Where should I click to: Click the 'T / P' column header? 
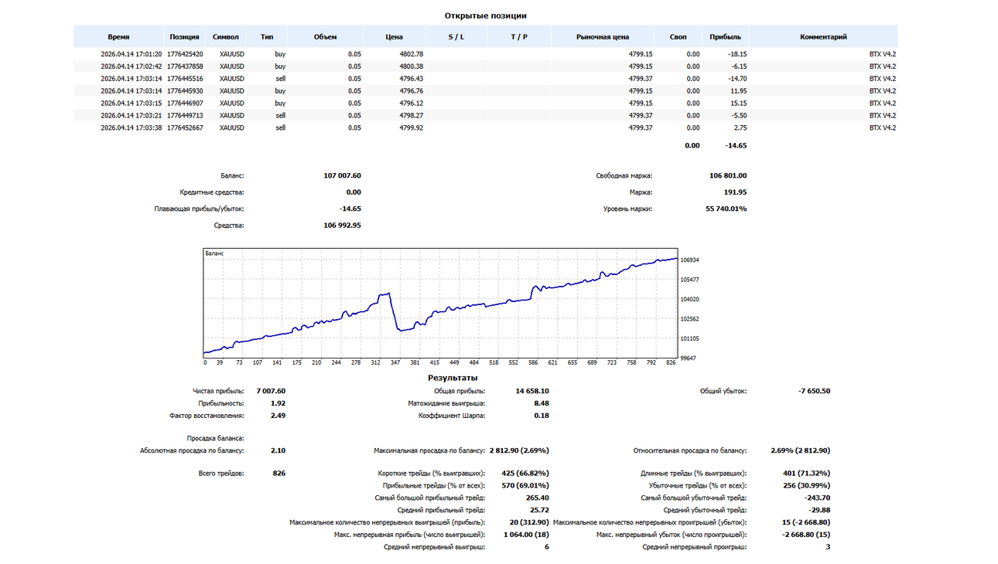coord(519,36)
